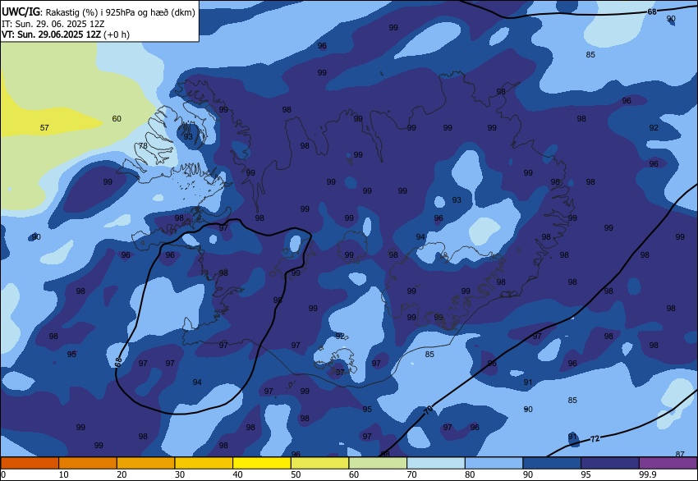
Task: Click the title text 'Rakastig (%) i 925hPa og hæð (dkm)'
Action: [120, 13]
